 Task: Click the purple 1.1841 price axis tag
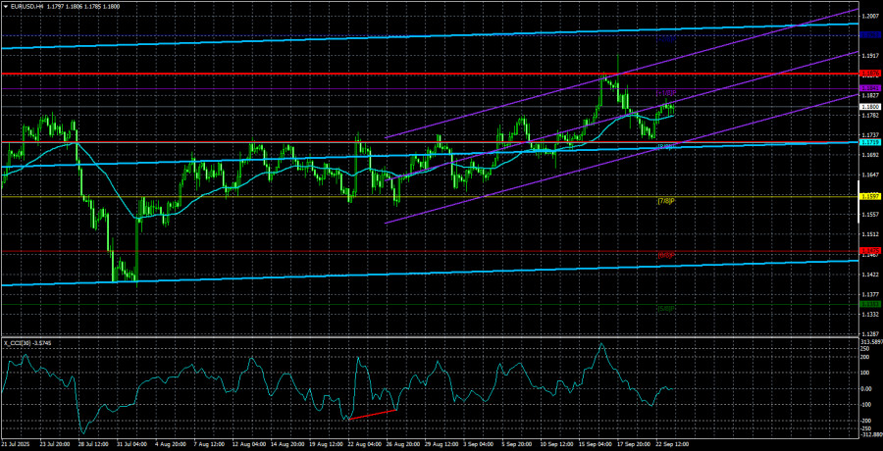pos(869,89)
